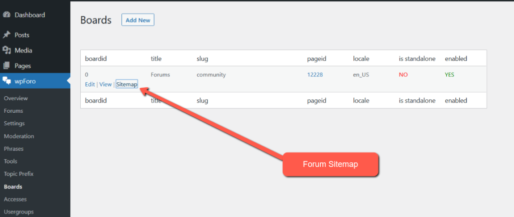Select the Moderation submenu item
Viewport: 514px width, 217px height.
[x=19, y=136]
